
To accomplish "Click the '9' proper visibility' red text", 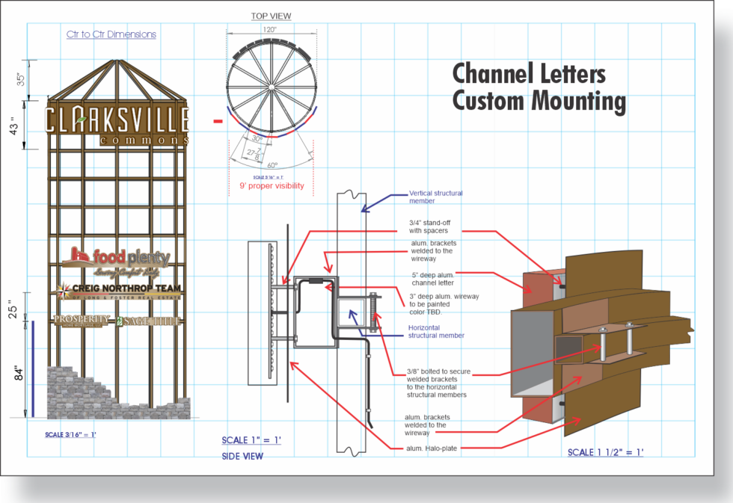I will click(272, 185).
